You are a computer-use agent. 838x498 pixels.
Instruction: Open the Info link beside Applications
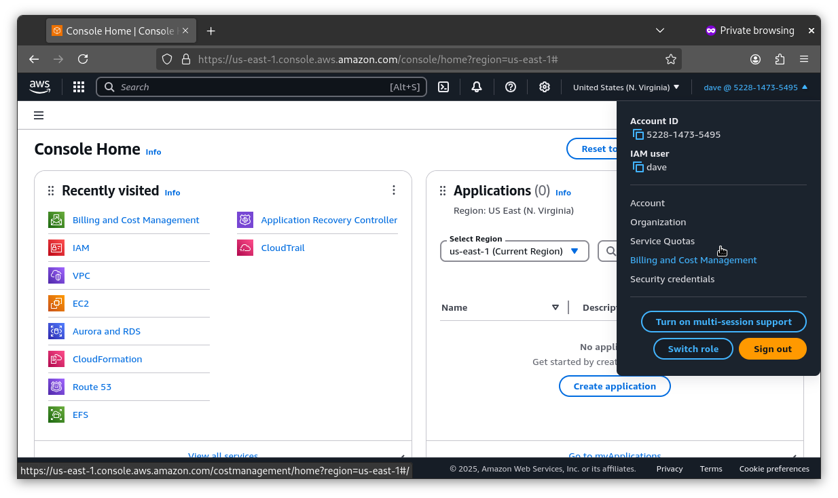point(563,193)
